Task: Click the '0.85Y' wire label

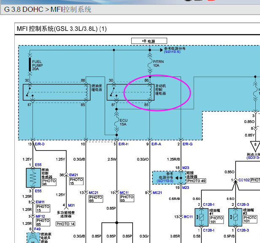Action: [249, 135]
